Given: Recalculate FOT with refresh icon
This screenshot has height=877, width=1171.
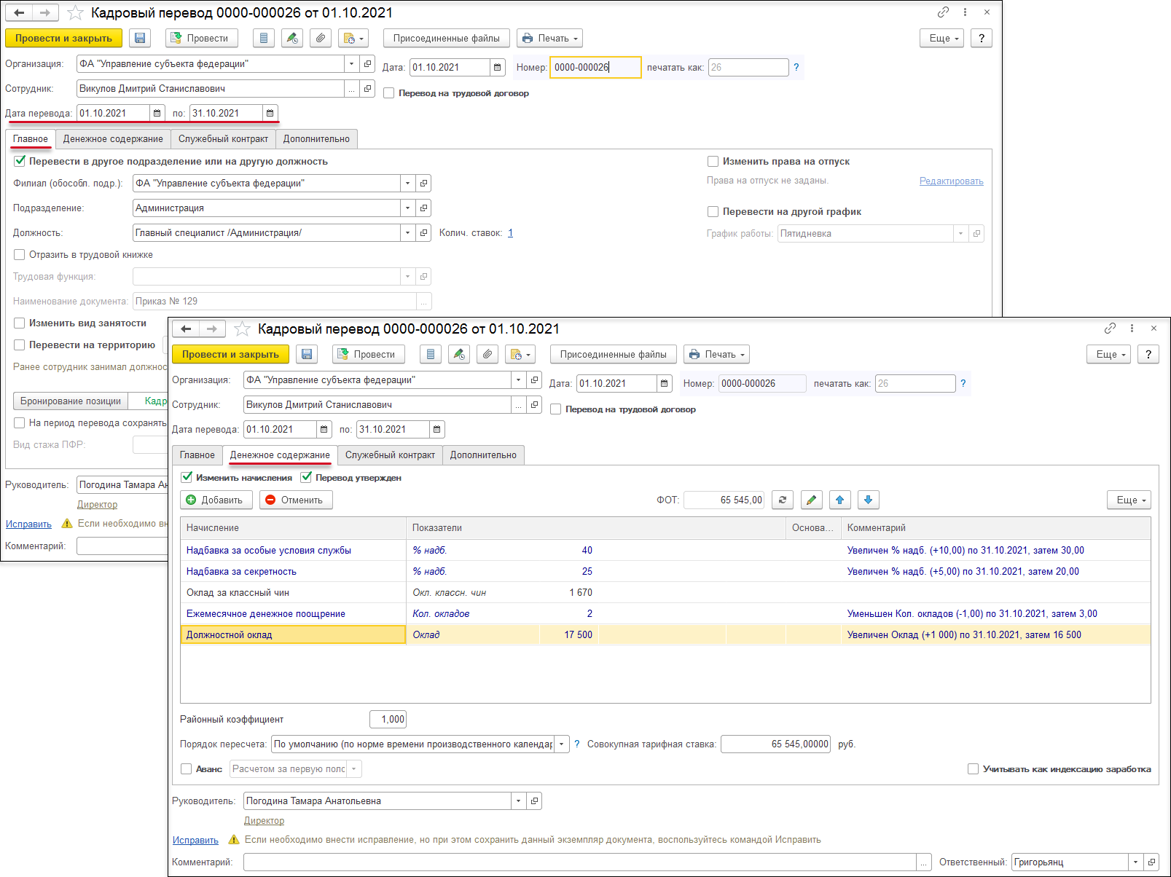Looking at the screenshot, I should (x=783, y=500).
